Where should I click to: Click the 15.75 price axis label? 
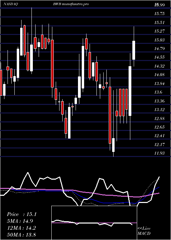[x=159, y=14]
